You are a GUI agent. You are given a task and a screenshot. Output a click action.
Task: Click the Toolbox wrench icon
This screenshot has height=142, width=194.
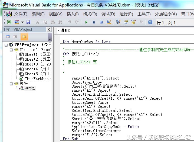(x=141, y=22)
